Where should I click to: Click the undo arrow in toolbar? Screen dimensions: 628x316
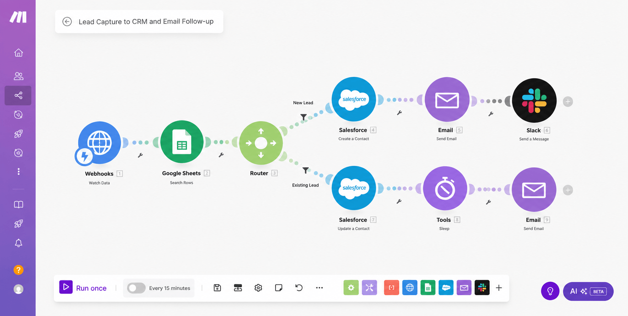(x=299, y=288)
